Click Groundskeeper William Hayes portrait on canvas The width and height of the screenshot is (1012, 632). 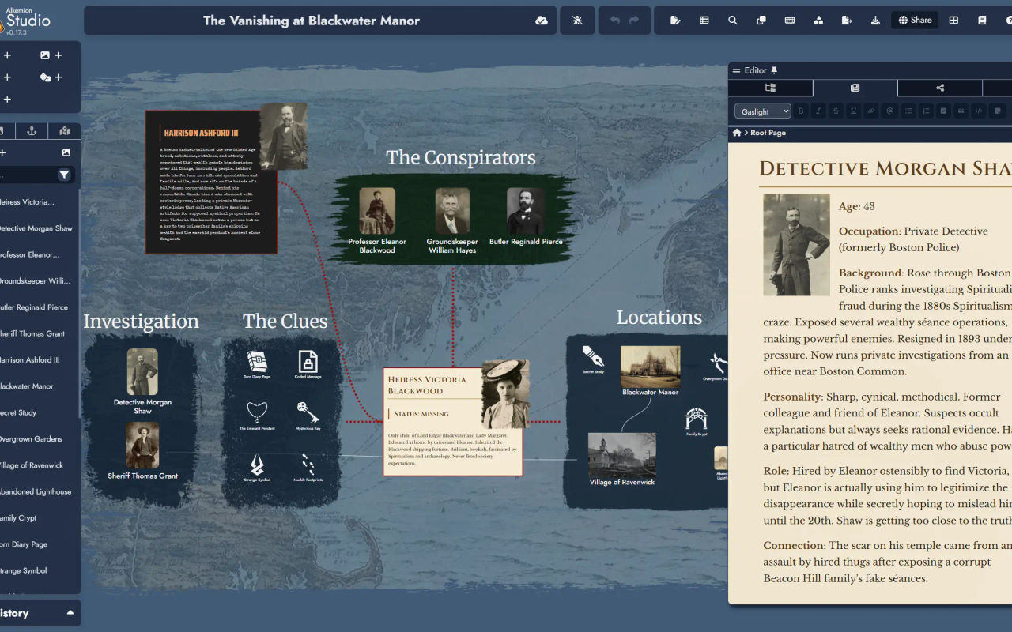[x=452, y=211]
